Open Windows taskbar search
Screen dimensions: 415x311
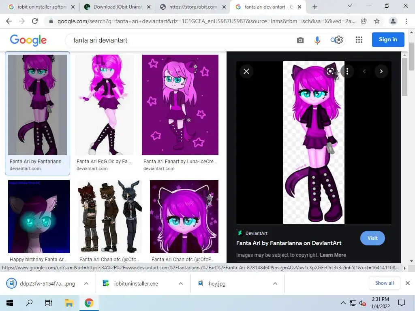[29, 303]
